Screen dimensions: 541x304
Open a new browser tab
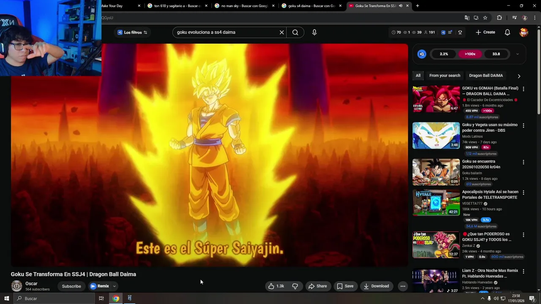(417, 6)
